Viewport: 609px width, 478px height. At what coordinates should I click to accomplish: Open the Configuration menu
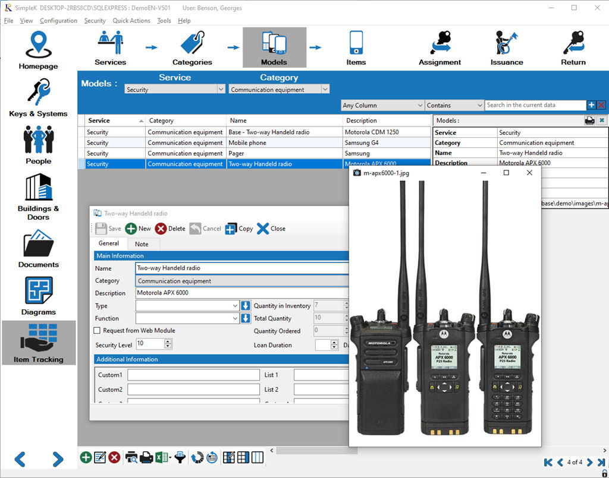58,20
